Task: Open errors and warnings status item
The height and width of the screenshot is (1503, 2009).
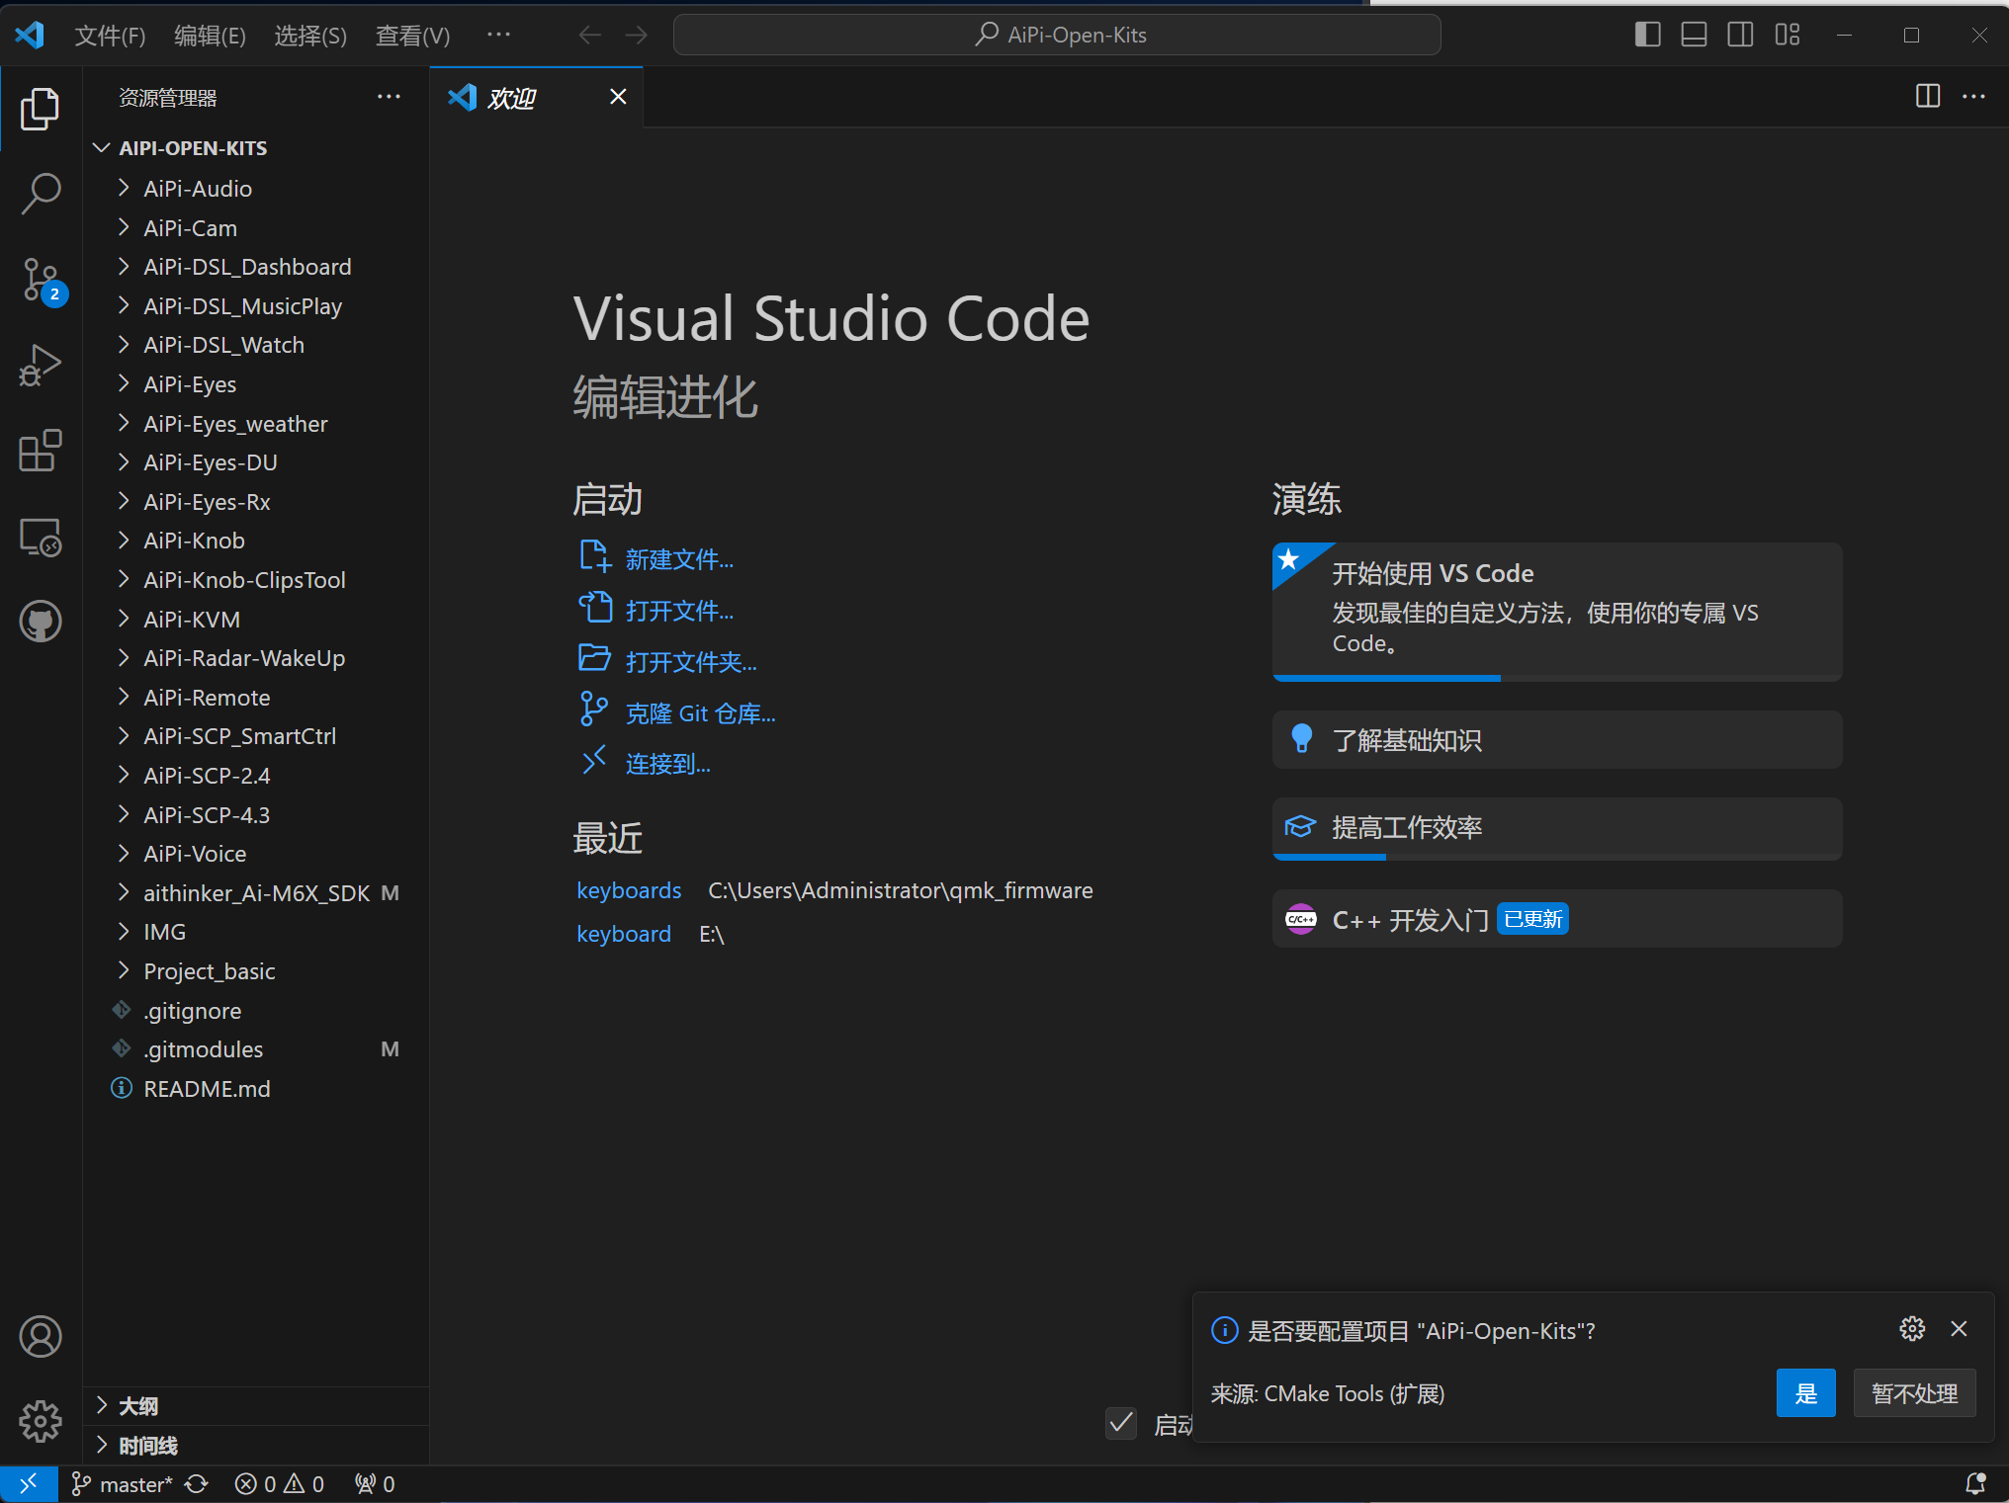Action: 280,1484
